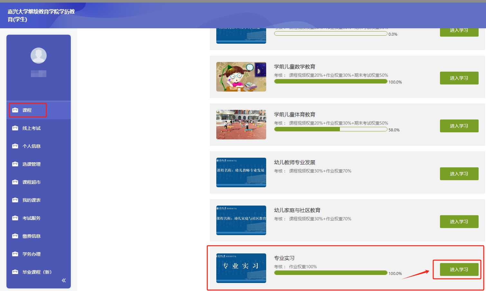This screenshot has width=486, height=291.
Task: Click 进入学习 for 学前儿童体育教育
Action: 459,126
